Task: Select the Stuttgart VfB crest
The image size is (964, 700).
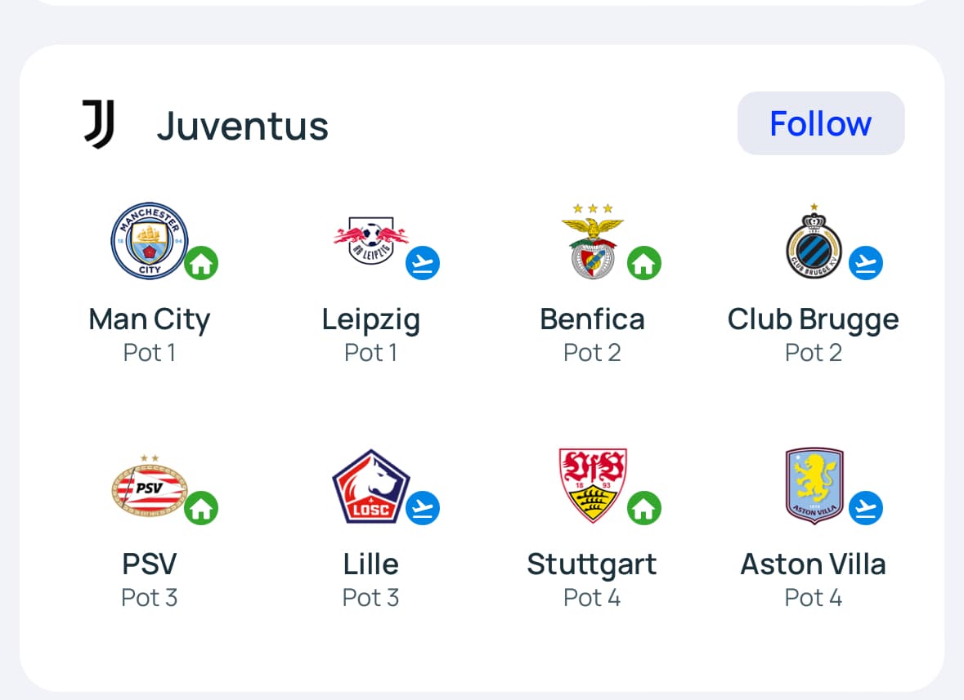Action: coord(592,485)
